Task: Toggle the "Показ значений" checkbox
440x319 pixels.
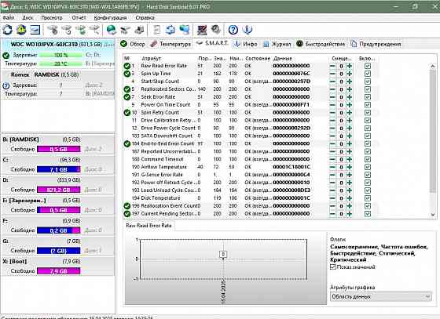Action: tap(333, 267)
